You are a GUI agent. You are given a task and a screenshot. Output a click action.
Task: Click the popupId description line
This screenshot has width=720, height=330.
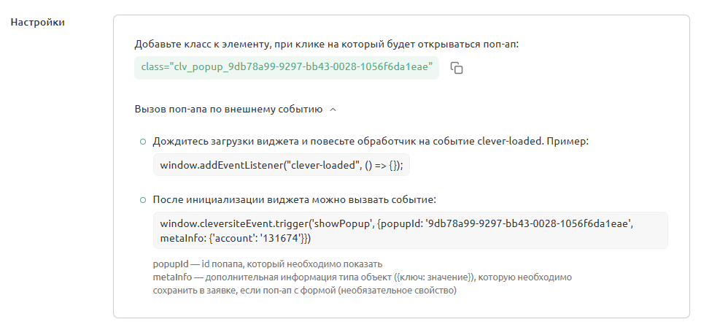click(268, 264)
